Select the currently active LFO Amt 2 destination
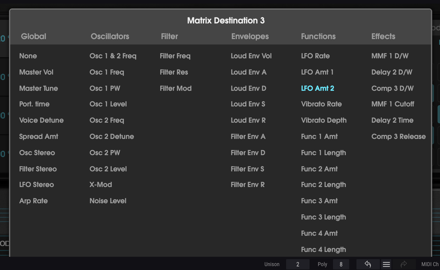Screen dimensions: 440x270 point(317,88)
